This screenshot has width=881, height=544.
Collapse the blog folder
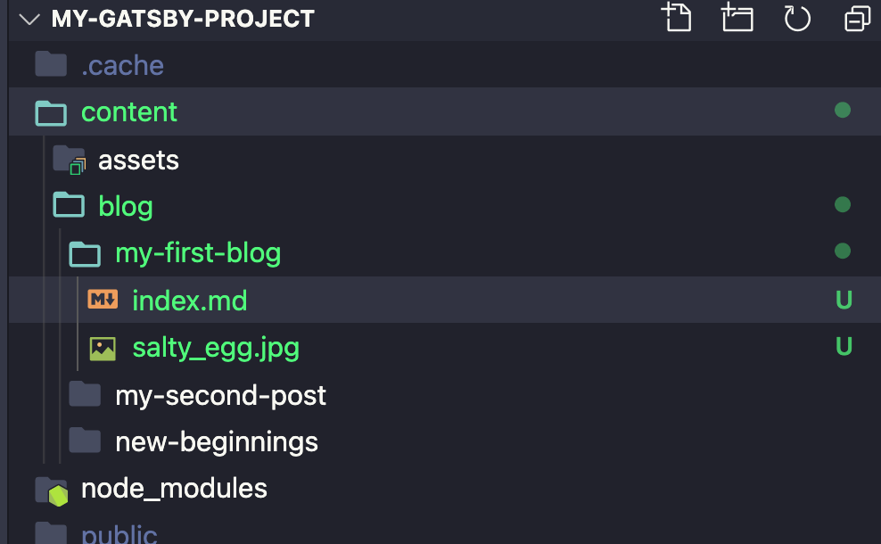coord(125,207)
